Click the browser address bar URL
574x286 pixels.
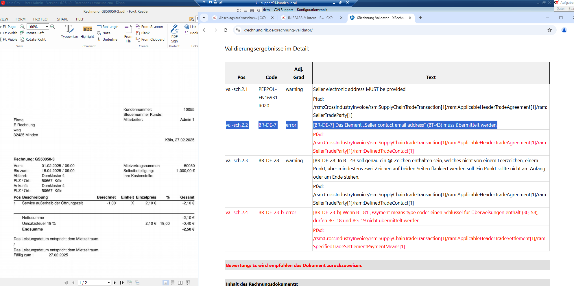tap(278, 30)
